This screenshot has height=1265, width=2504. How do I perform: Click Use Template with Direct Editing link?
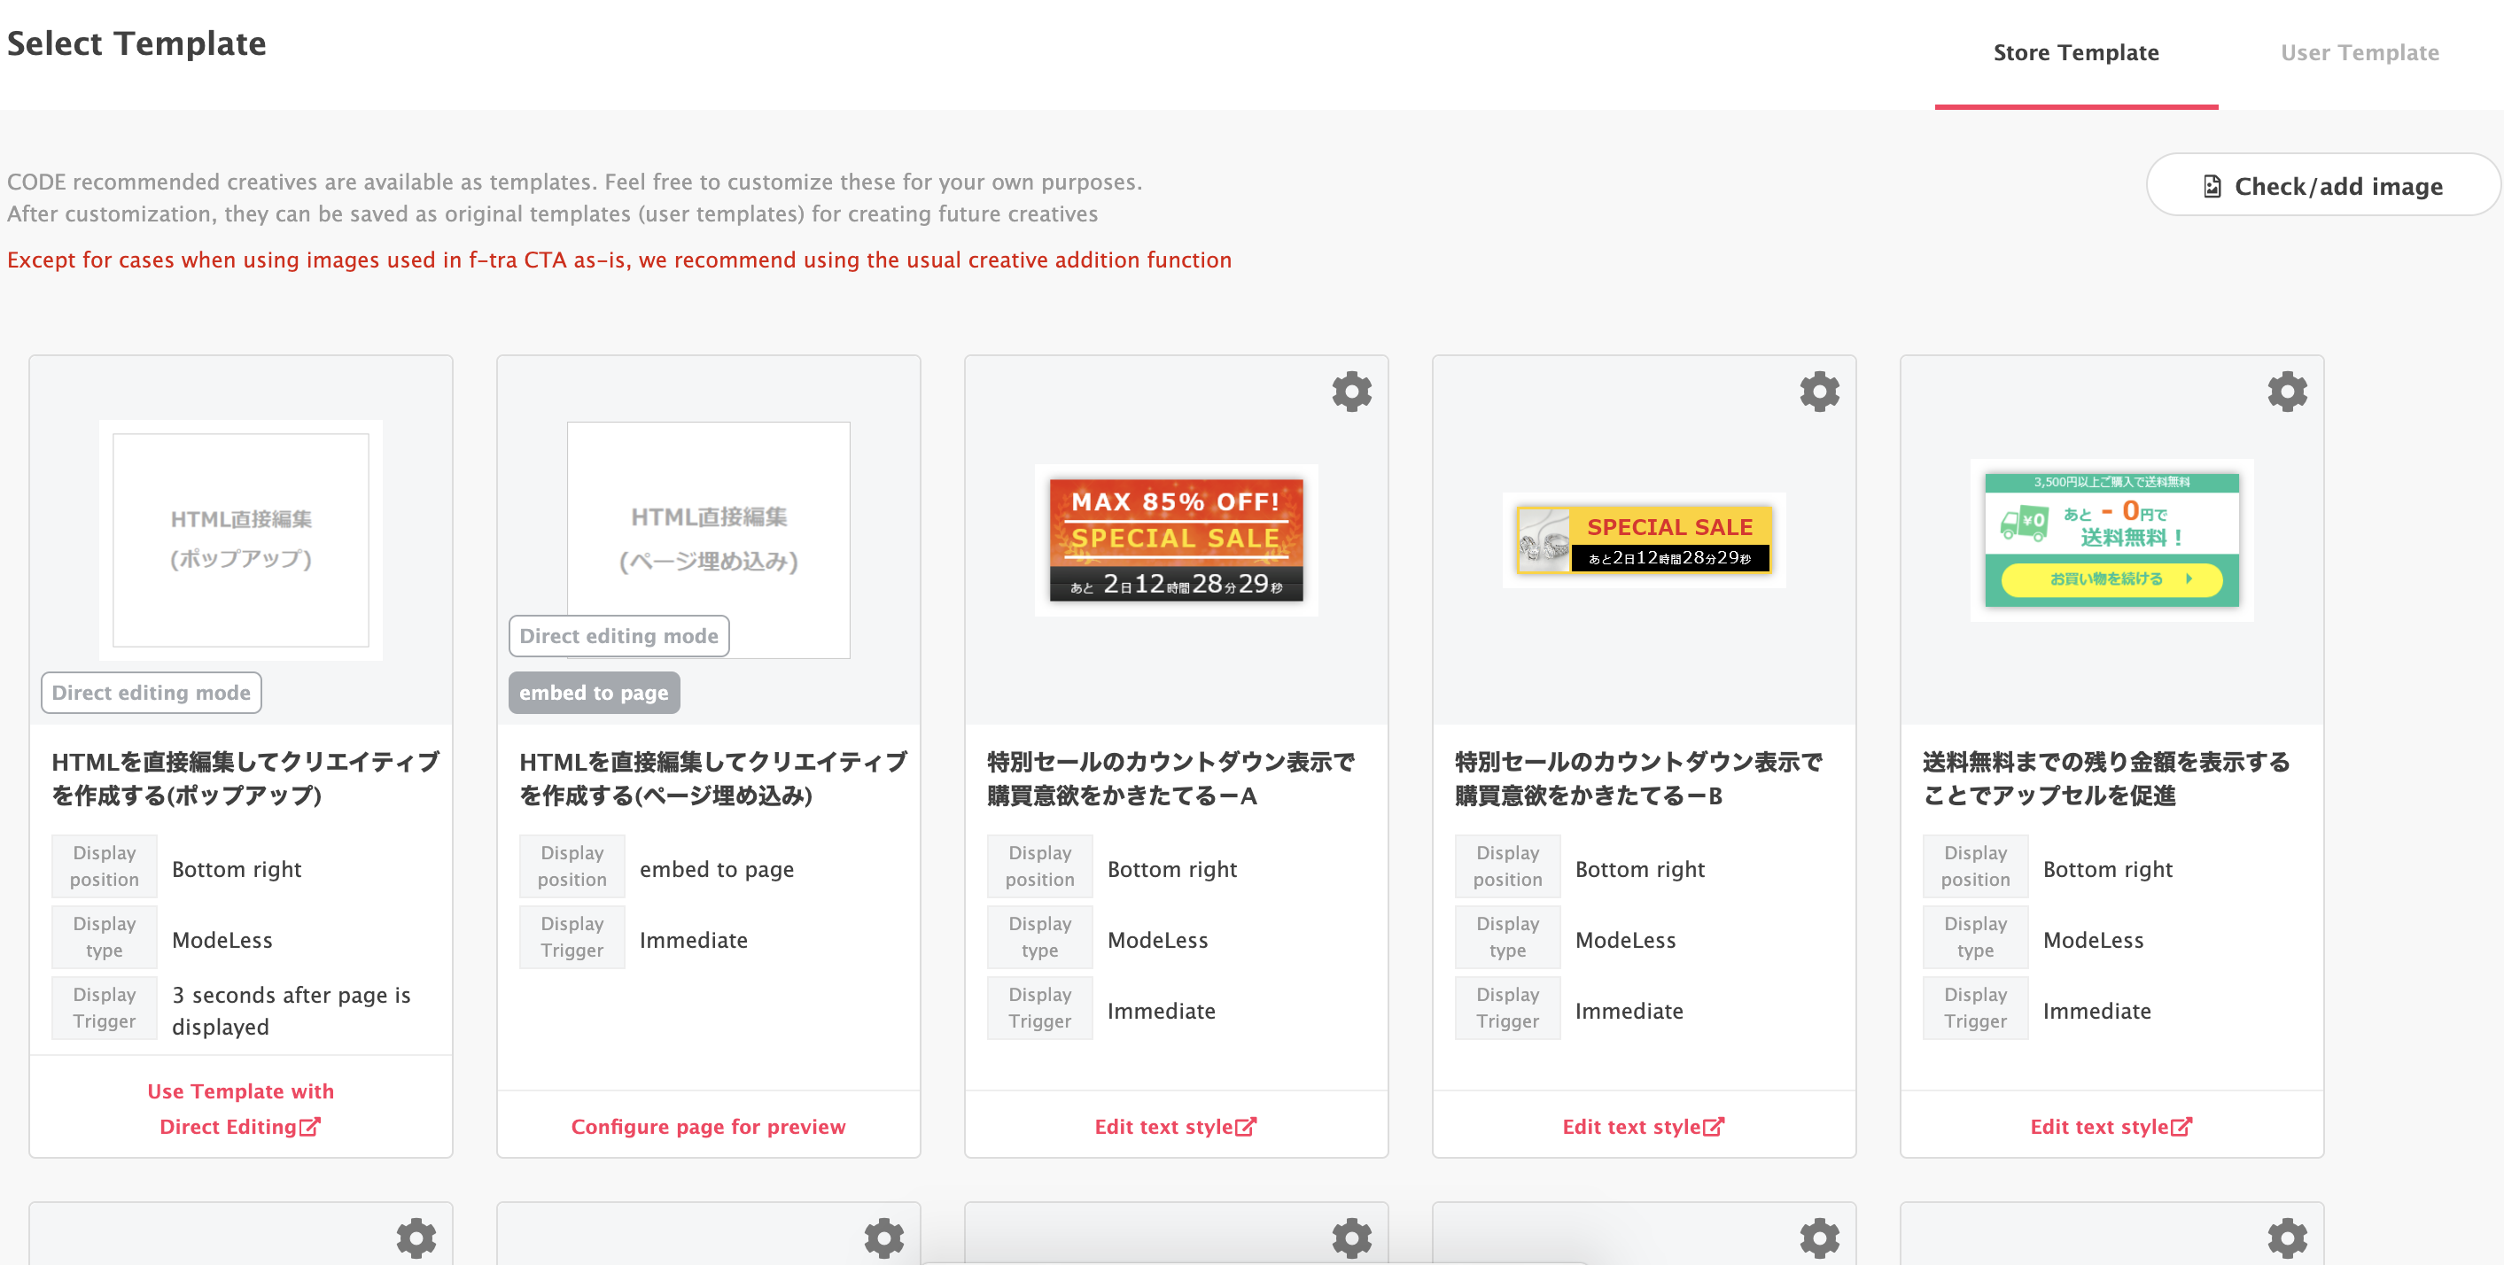240,1108
